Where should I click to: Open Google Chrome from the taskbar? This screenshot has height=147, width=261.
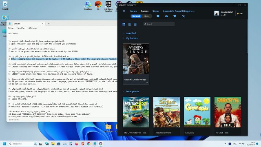pos(89,144)
